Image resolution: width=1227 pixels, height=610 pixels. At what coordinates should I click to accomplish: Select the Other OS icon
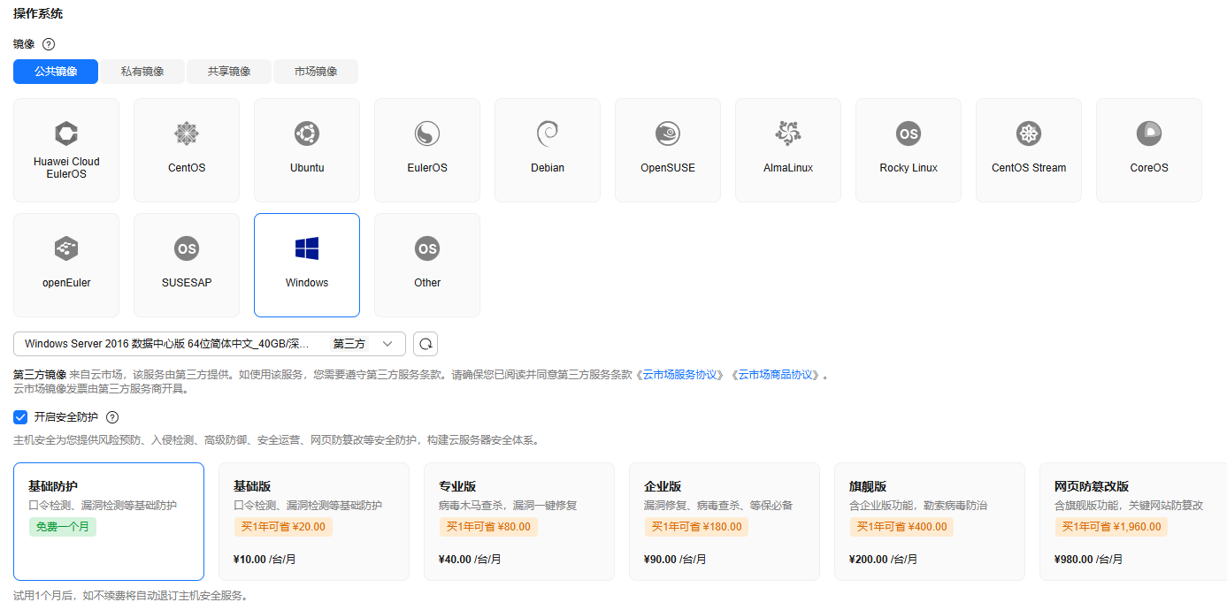pos(427,248)
